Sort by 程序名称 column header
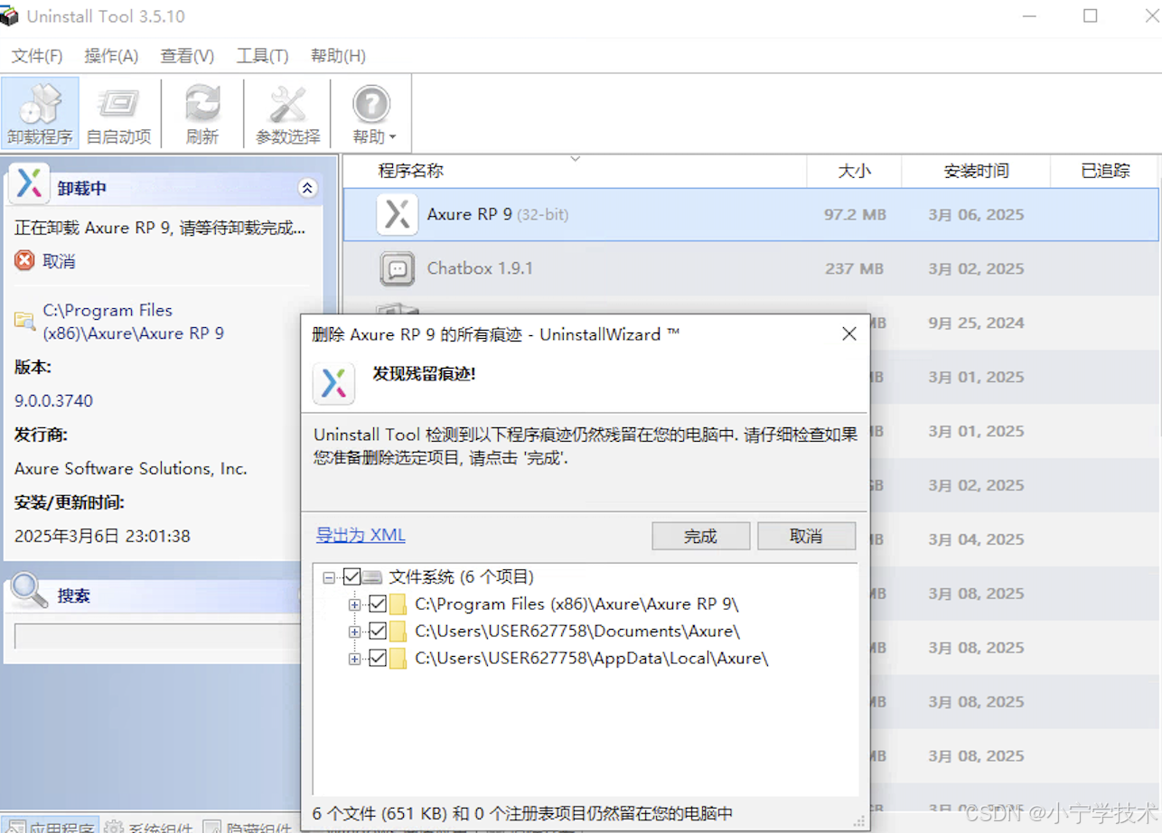Viewport: 1162px width, 833px height. [x=575, y=171]
